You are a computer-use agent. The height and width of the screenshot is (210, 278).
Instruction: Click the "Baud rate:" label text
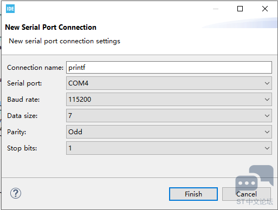click(x=23, y=100)
